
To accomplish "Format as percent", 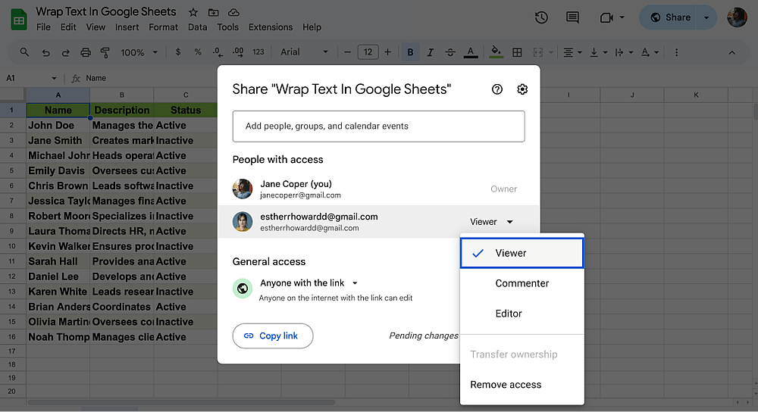I will [198, 52].
